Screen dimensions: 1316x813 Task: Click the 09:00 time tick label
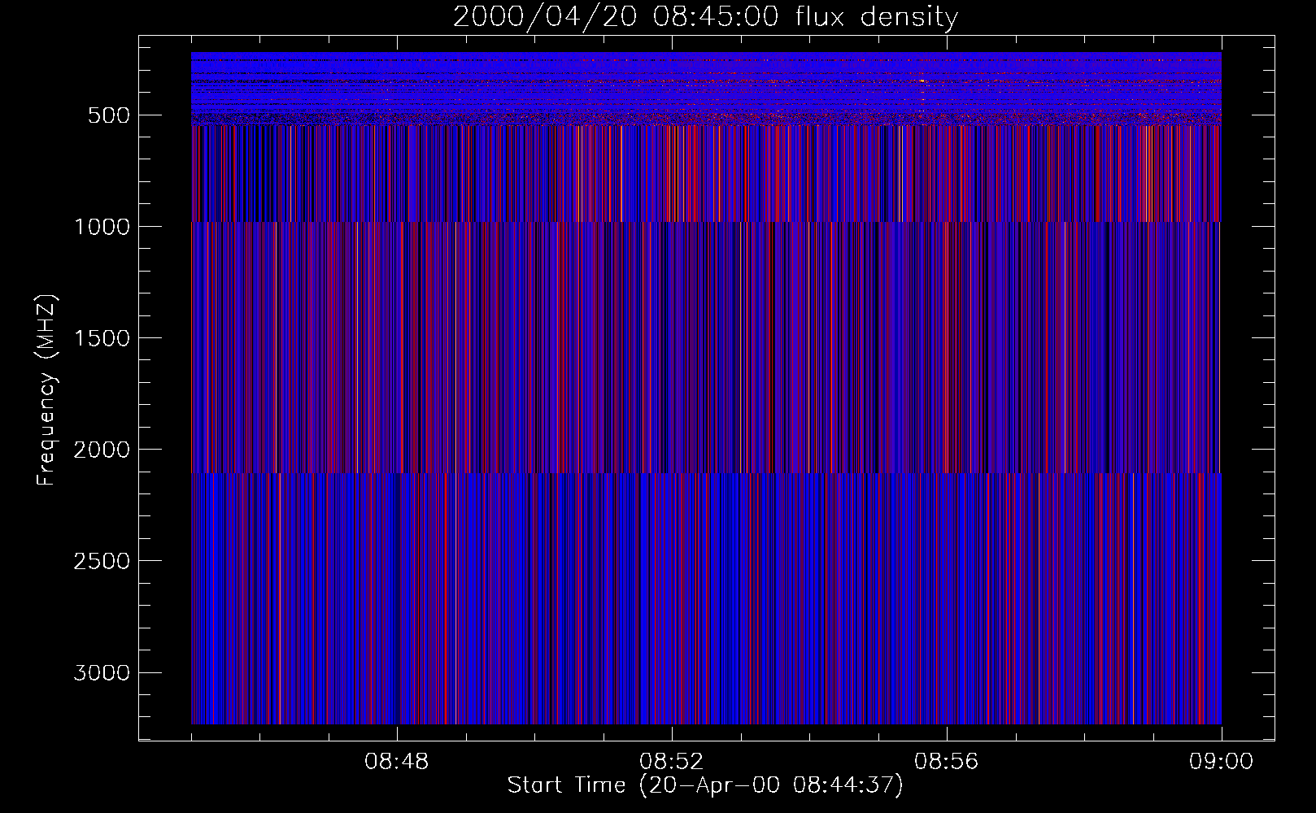tap(1222, 762)
